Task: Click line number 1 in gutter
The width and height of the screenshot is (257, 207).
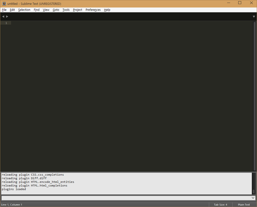Action: [6, 23]
